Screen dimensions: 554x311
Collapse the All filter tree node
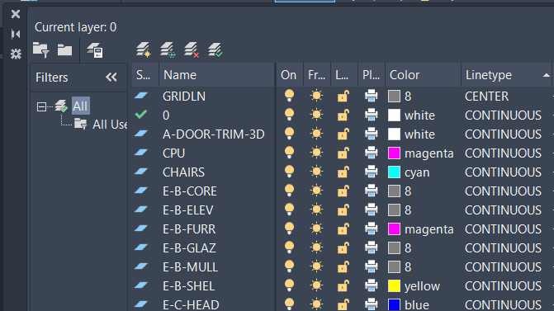click(x=41, y=106)
